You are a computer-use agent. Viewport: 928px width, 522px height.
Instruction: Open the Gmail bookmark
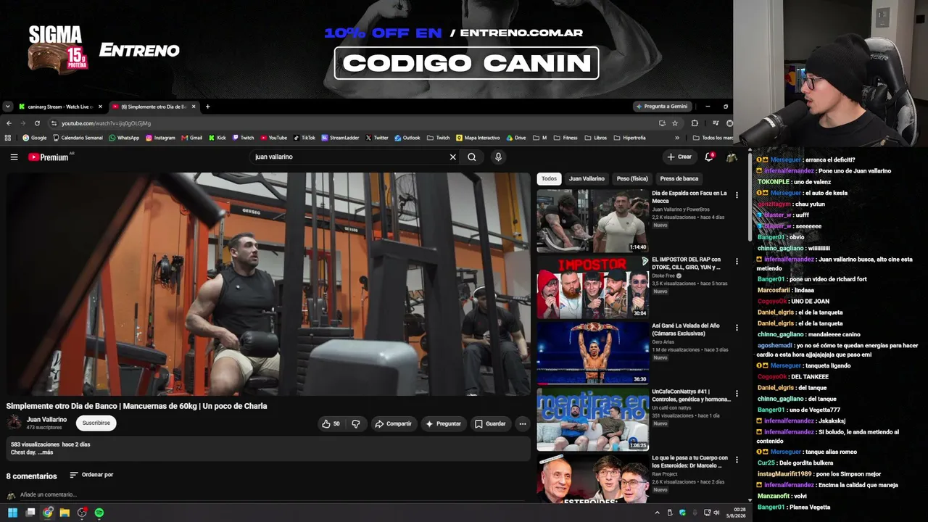[191, 138]
